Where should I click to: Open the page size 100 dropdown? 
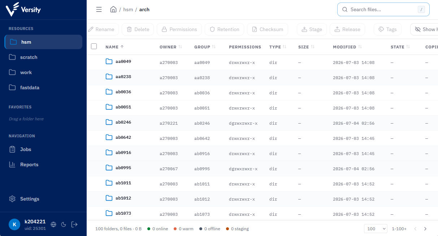[x=376, y=228]
